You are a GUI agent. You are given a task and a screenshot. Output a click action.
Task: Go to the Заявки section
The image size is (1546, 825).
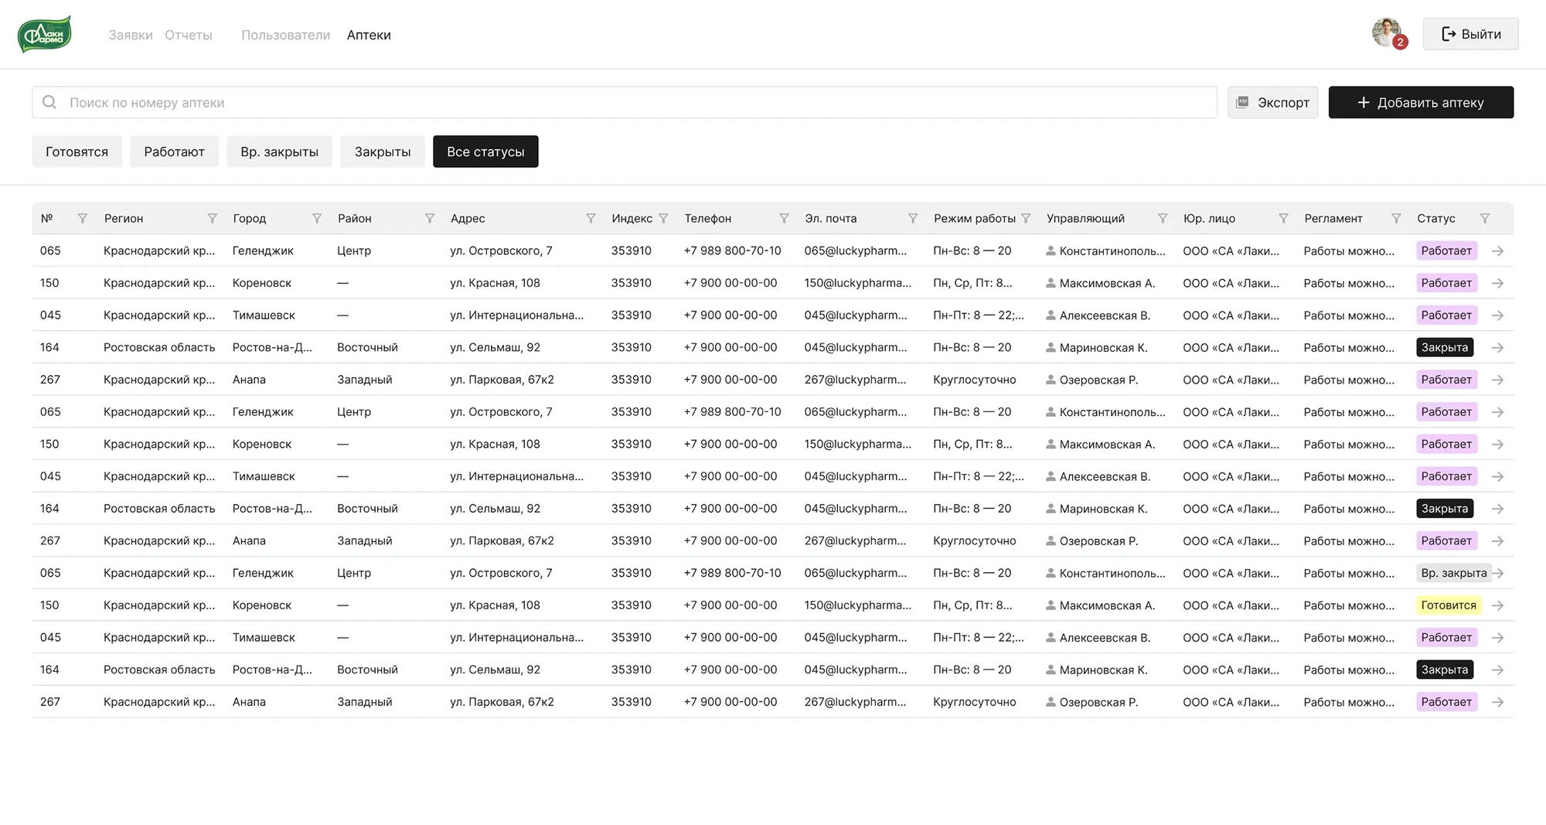[131, 35]
